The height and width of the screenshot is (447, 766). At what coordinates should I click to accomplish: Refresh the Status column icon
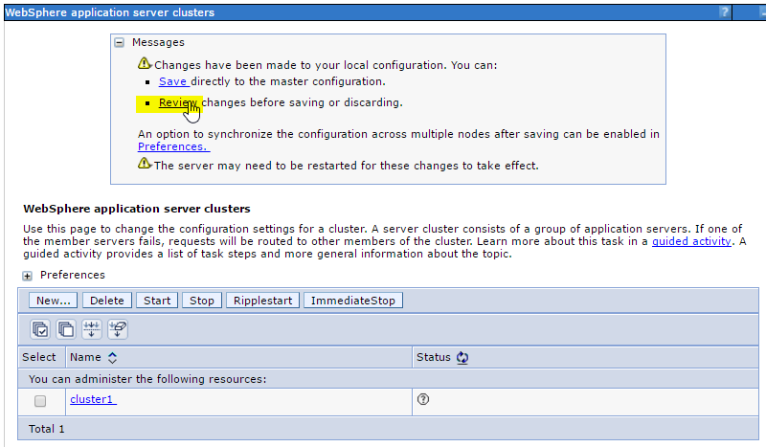462,358
